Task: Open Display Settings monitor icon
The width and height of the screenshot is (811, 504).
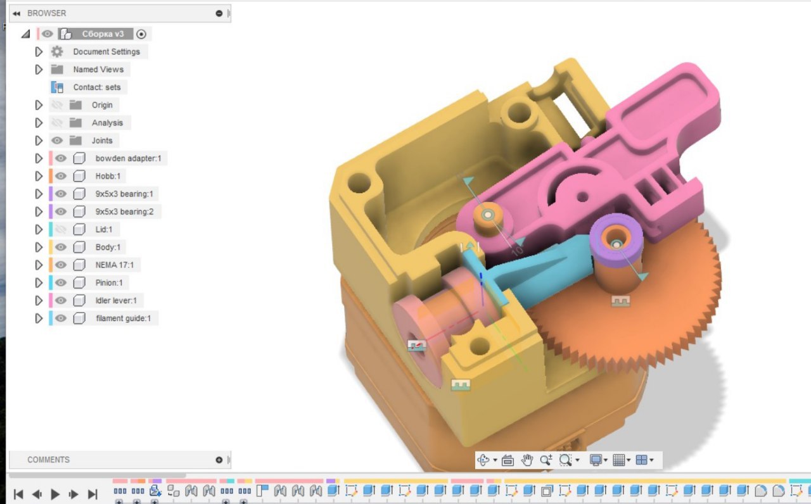Action: tap(596, 460)
